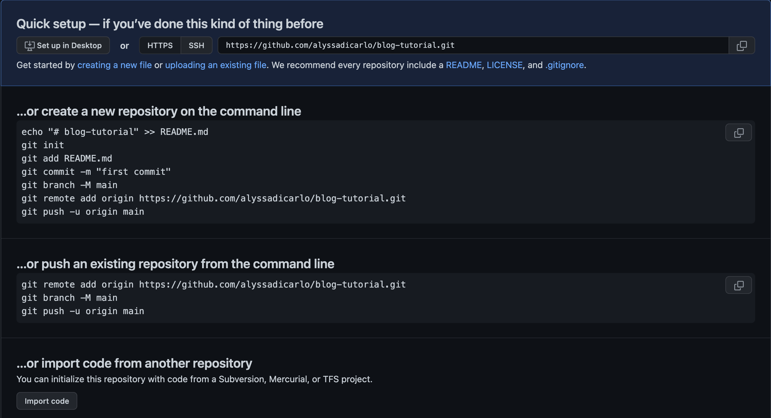Click the git init command line
This screenshot has width=771, height=418.
pos(43,145)
